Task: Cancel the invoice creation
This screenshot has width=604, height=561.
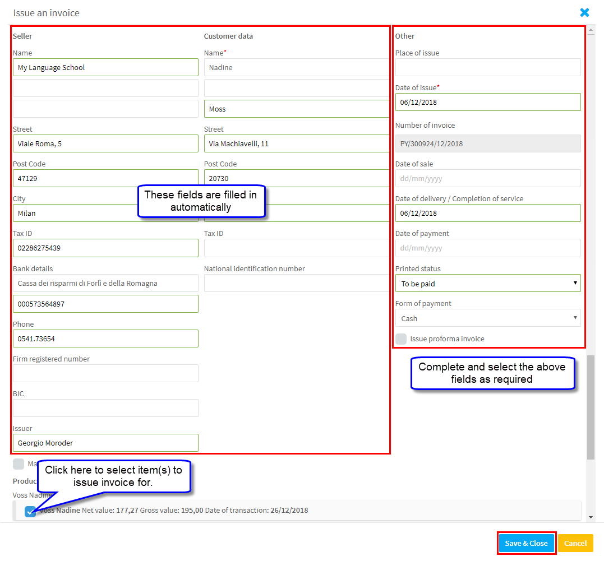Action: pyautogui.click(x=575, y=543)
